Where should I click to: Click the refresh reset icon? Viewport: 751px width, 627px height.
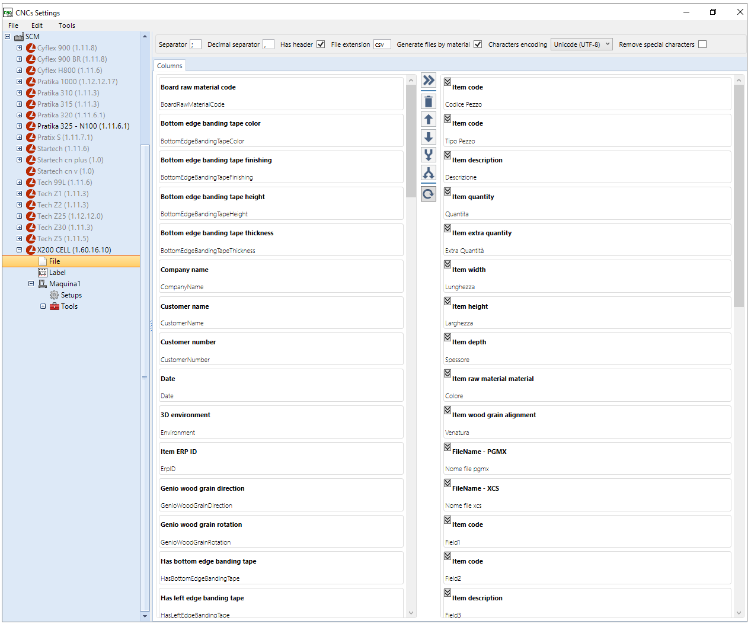[x=429, y=193]
